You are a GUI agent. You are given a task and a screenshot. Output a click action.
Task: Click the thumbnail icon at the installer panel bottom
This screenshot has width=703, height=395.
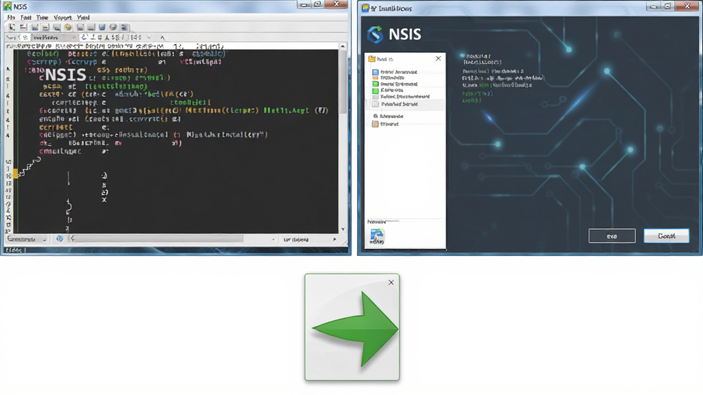(377, 237)
